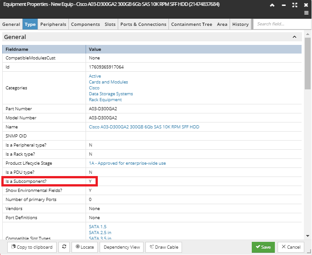Viewport: 312px width, 255px height.
Task: Collapse the window with the up arrow icon
Action: tap(272, 5)
